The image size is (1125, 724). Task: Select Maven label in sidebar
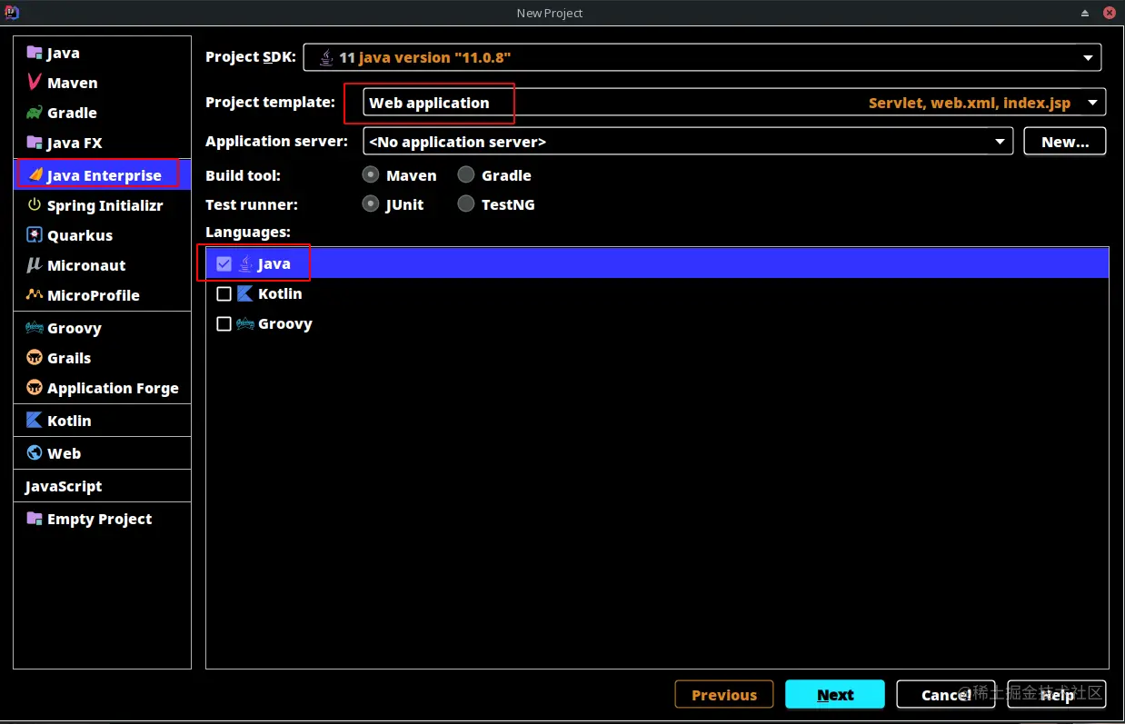[73, 83]
